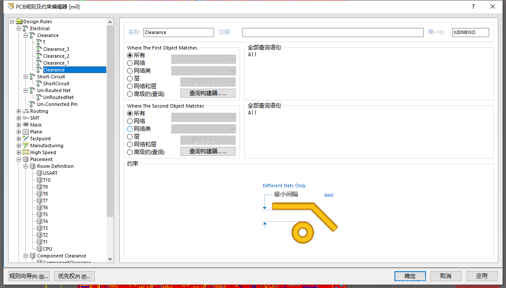The image size is (506, 288).
Task: Click the 确定 confirm button
Action: [410, 276]
